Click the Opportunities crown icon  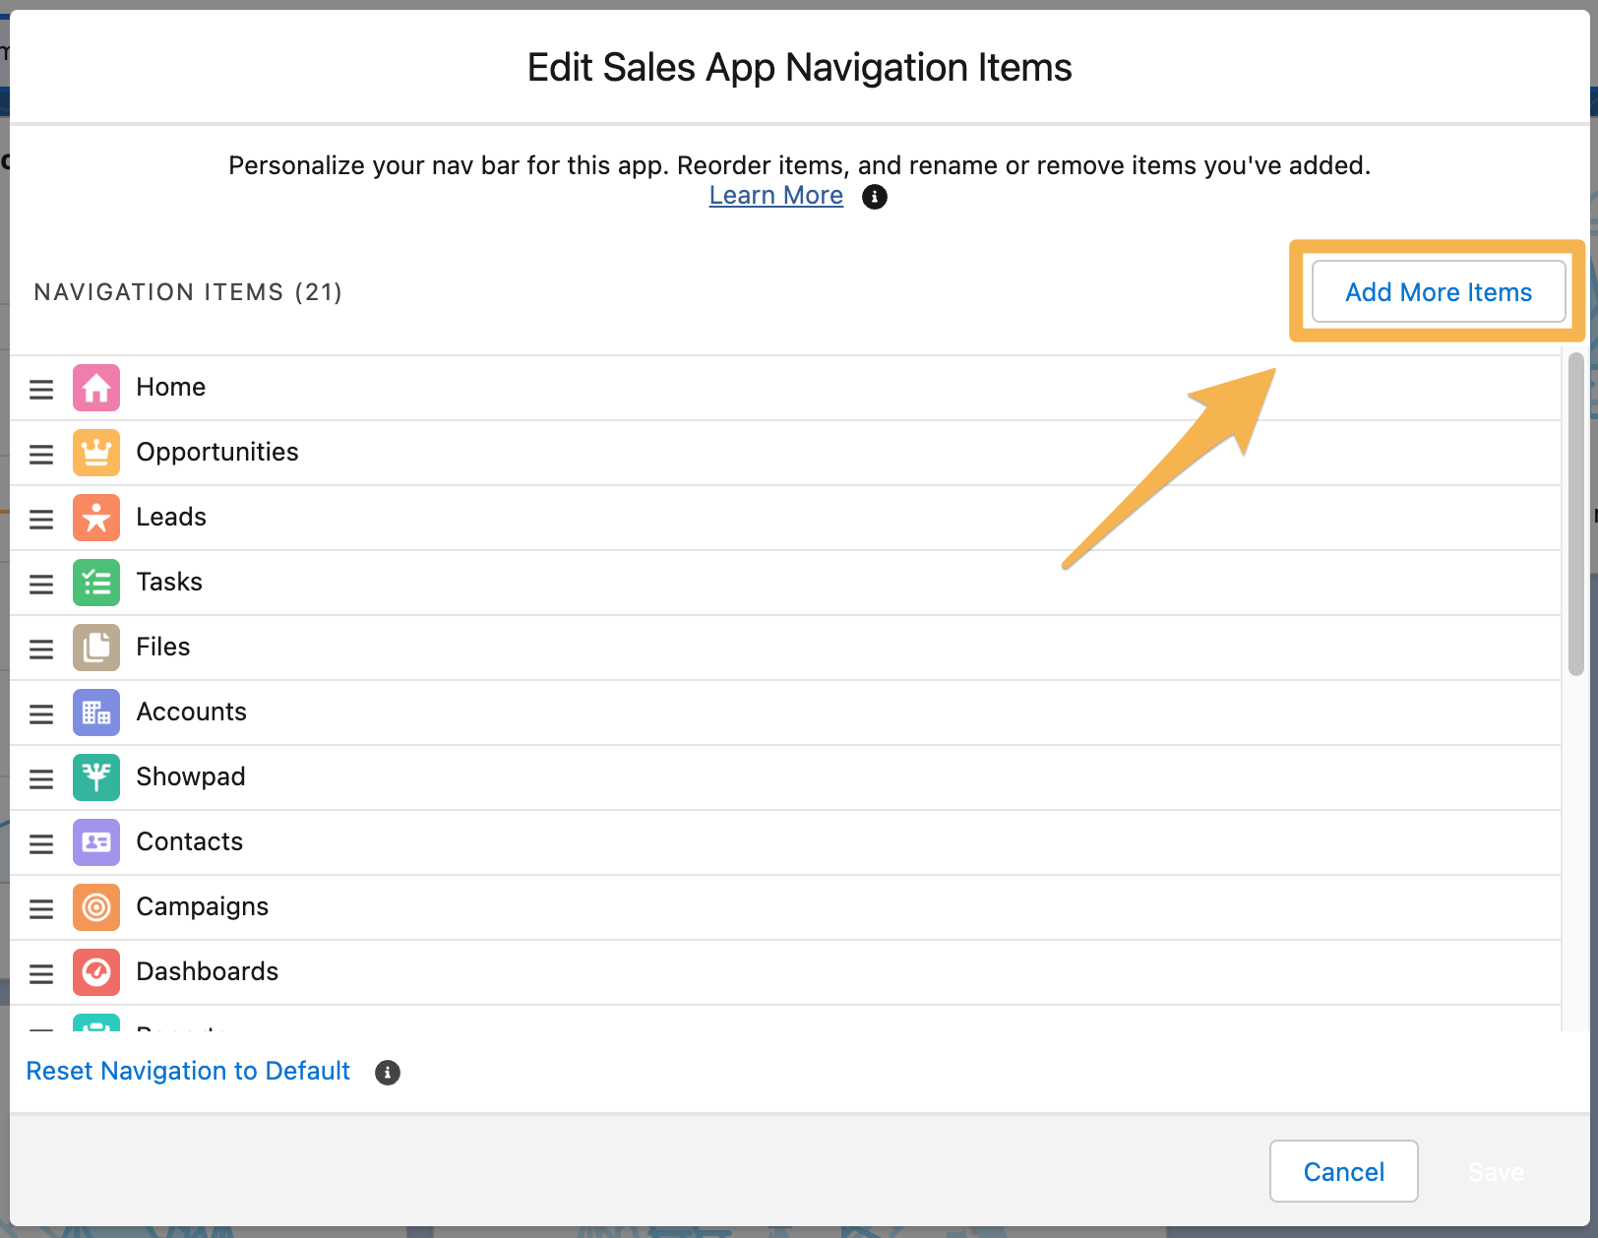click(x=95, y=452)
